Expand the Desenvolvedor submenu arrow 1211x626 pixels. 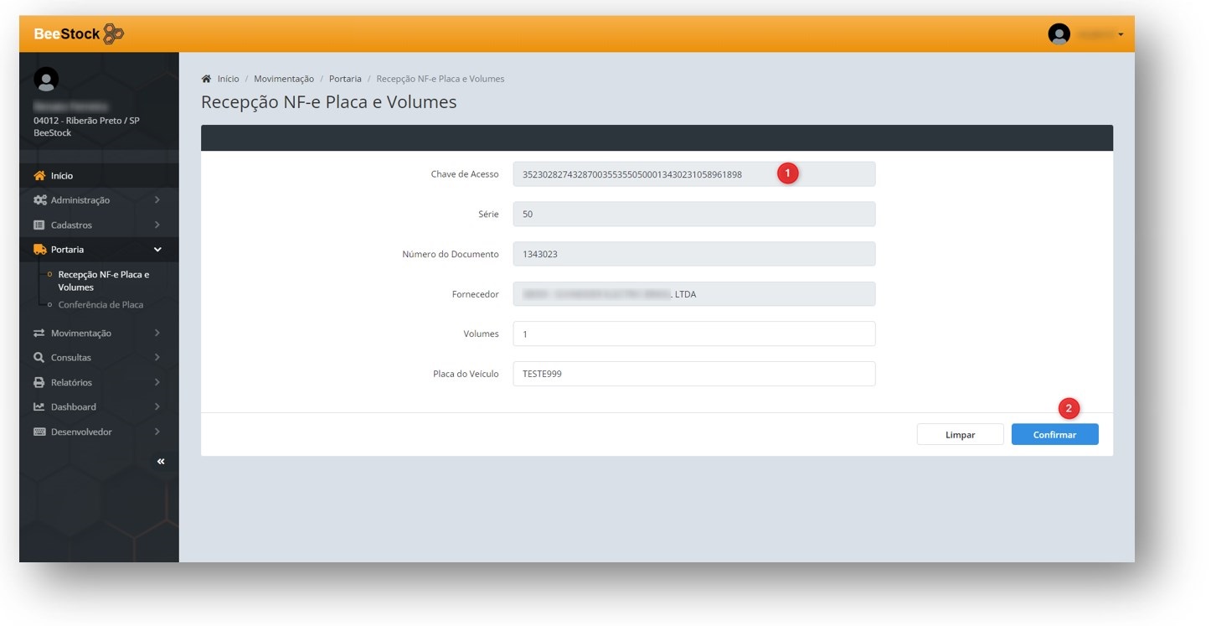157,432
